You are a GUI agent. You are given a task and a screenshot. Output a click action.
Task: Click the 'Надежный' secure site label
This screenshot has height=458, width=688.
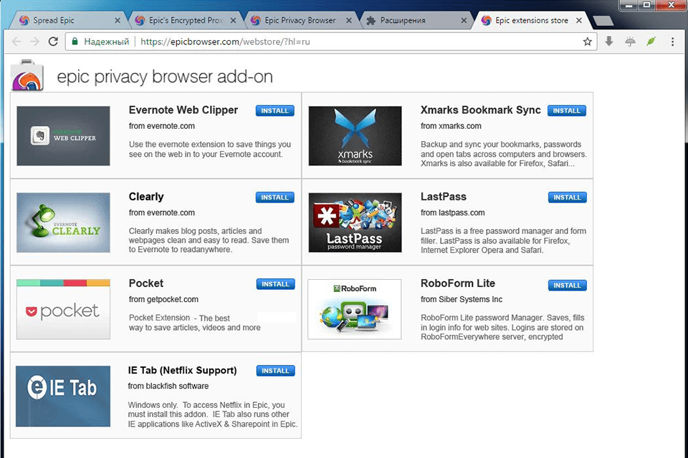[x=107, y=42]
